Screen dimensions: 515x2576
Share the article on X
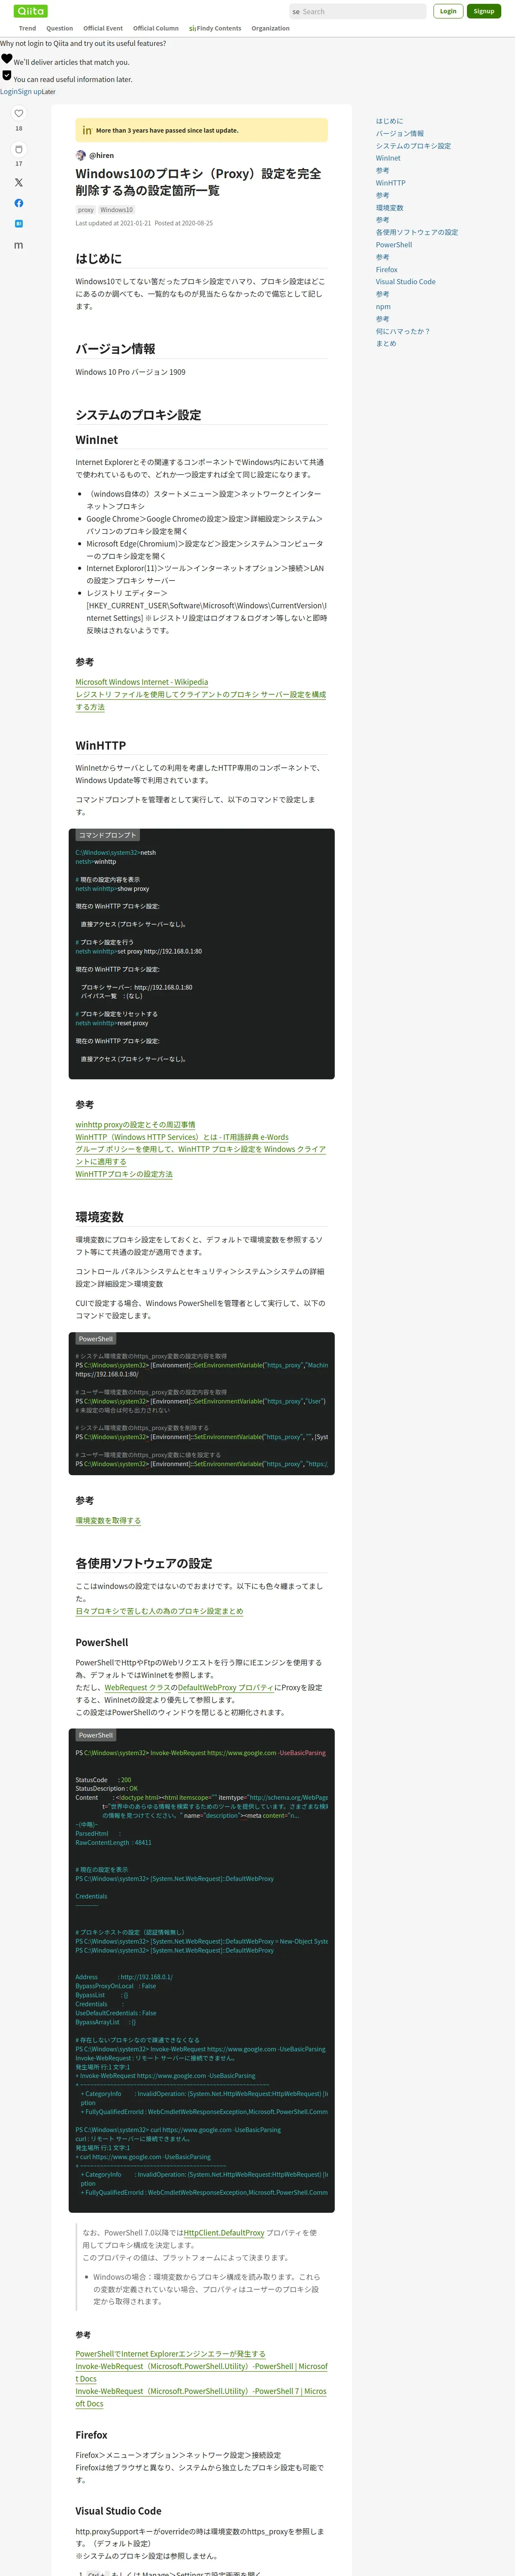[x=18, y=182]
